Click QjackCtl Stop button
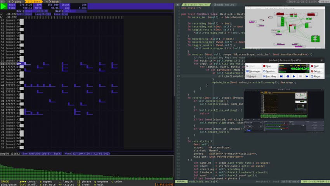 (x=270, y=66)
